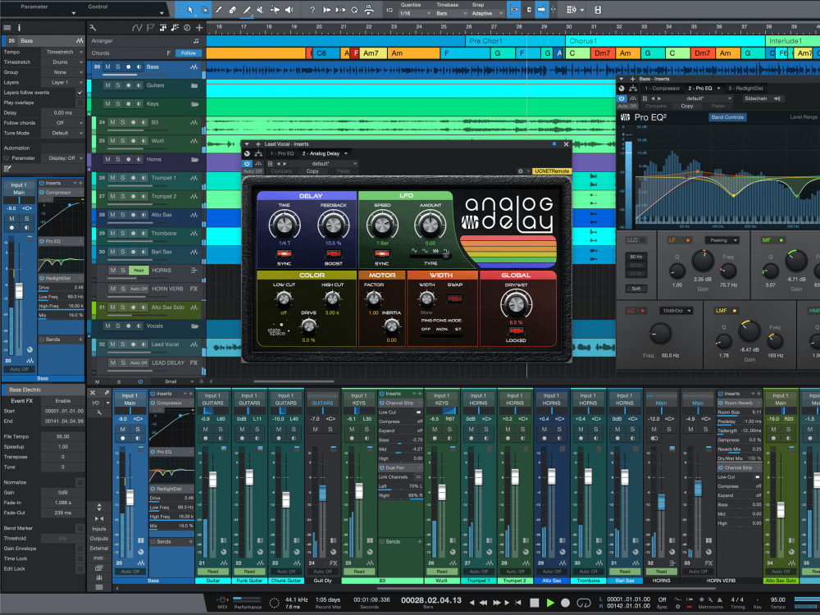This screenshot has width=820, height=615.
Task: Select the Eraser tool
Action: (233, 9)
